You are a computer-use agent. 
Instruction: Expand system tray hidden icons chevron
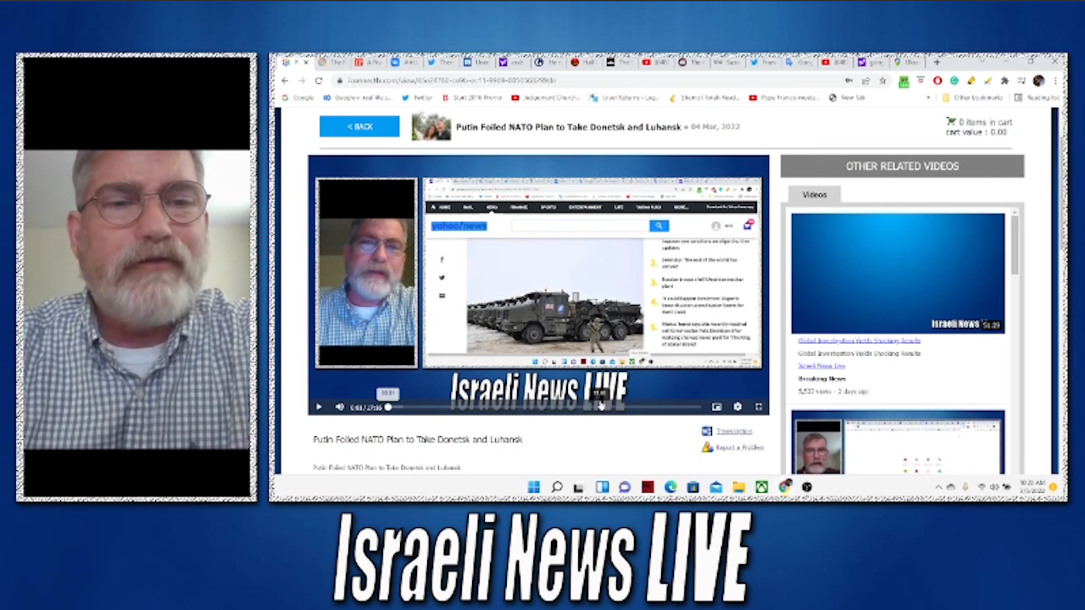point(938,487)
